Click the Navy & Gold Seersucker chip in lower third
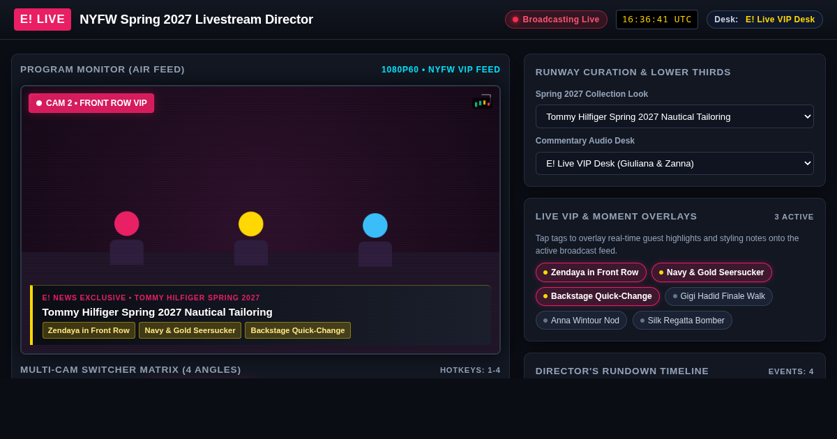The width and height of the screenshot is (837, 439). click(190, 330)
